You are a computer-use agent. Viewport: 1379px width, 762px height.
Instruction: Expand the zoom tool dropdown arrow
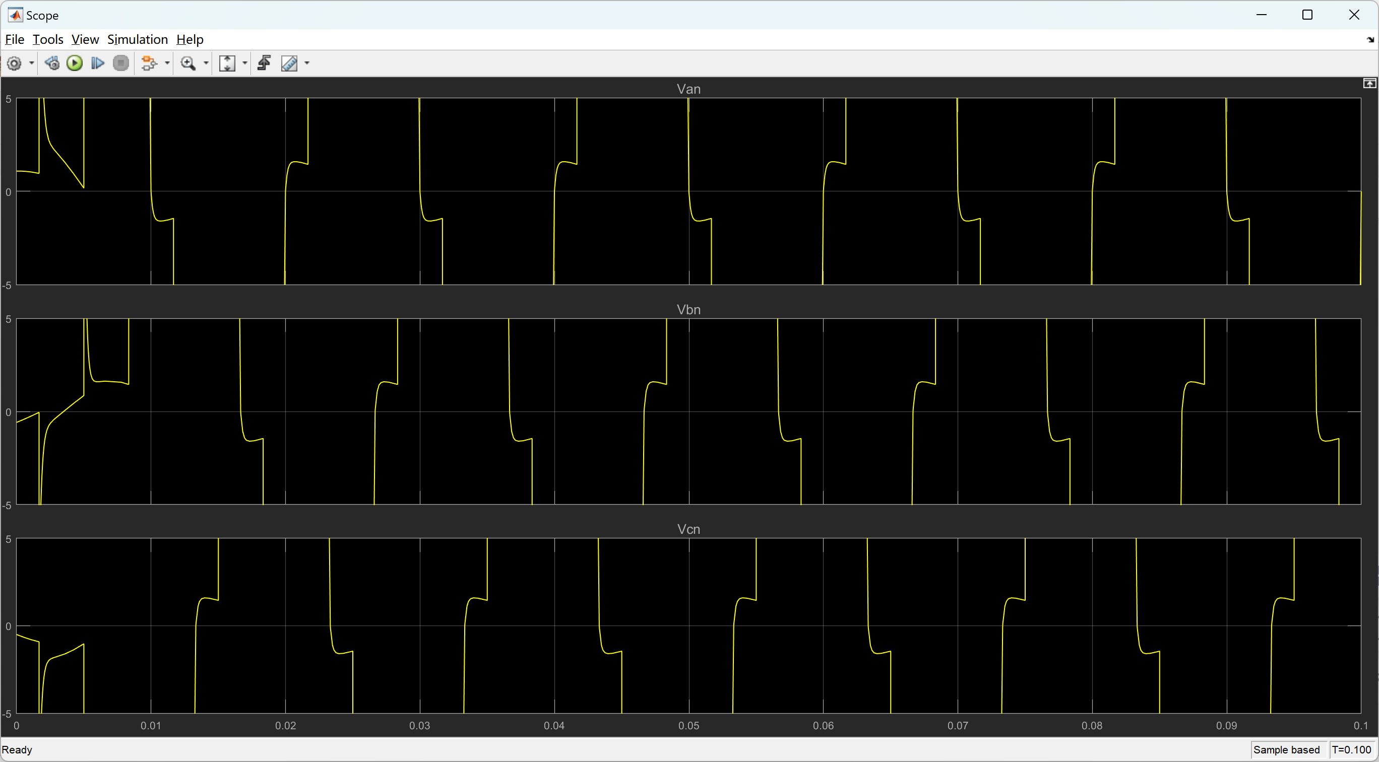point(206,63)
